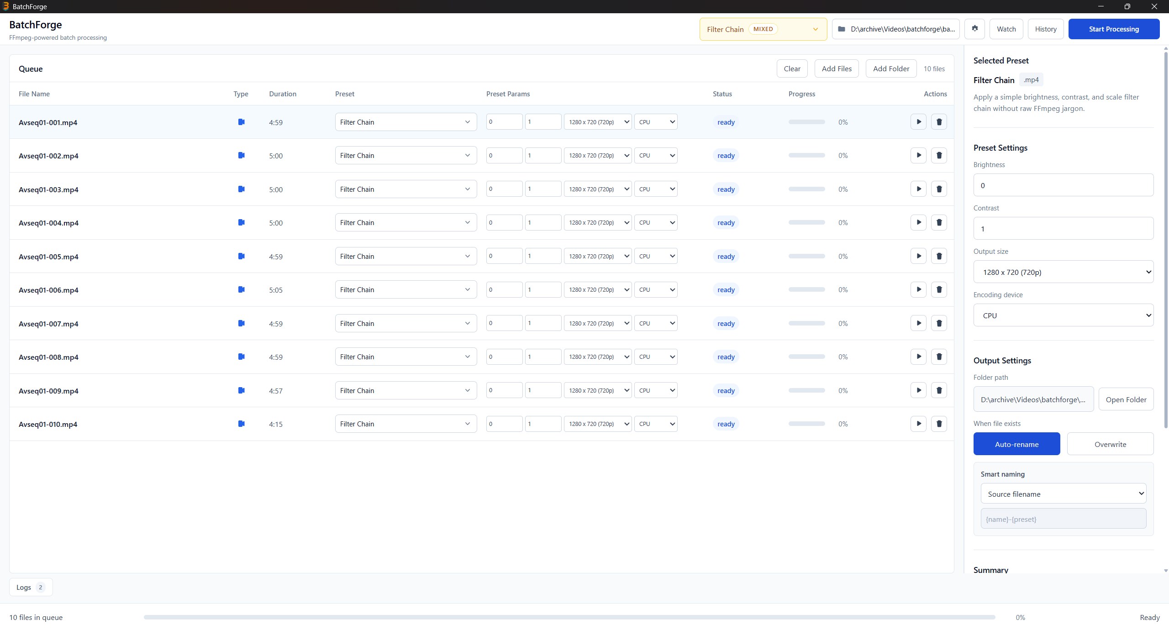Open Smart naming dropdown showing Source filename
1169x630 pixels.
(x=1064, y=493)
